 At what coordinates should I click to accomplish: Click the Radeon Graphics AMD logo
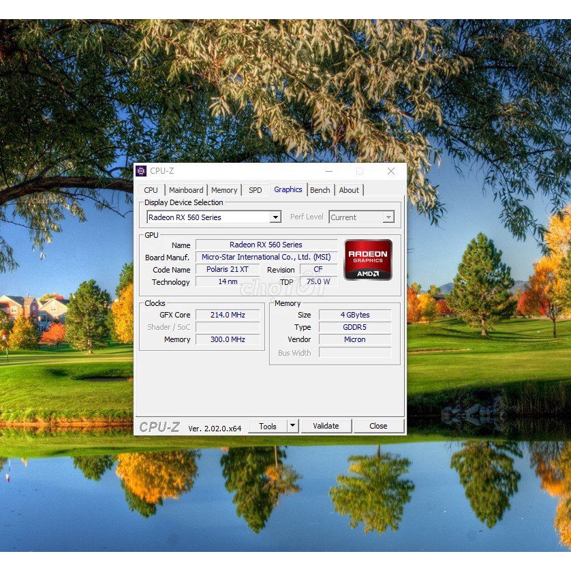coord(368,260)
